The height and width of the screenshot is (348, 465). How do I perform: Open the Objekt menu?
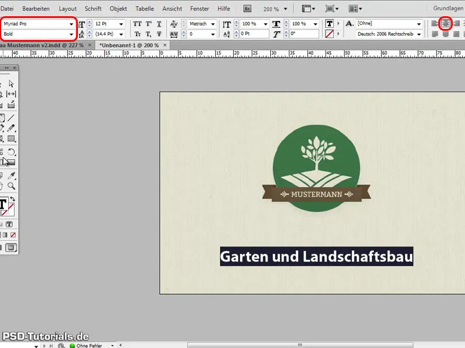click(119, 9)
